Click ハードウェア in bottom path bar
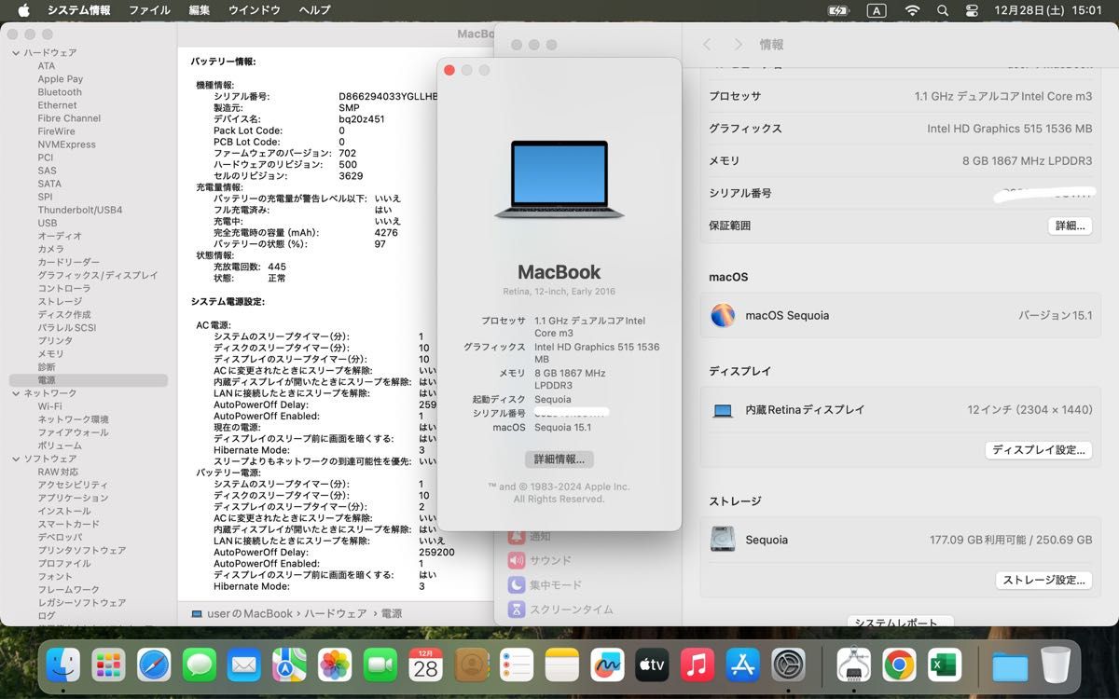The height and width of the screenshot is (699, 1119). click(x=337, y=614)
